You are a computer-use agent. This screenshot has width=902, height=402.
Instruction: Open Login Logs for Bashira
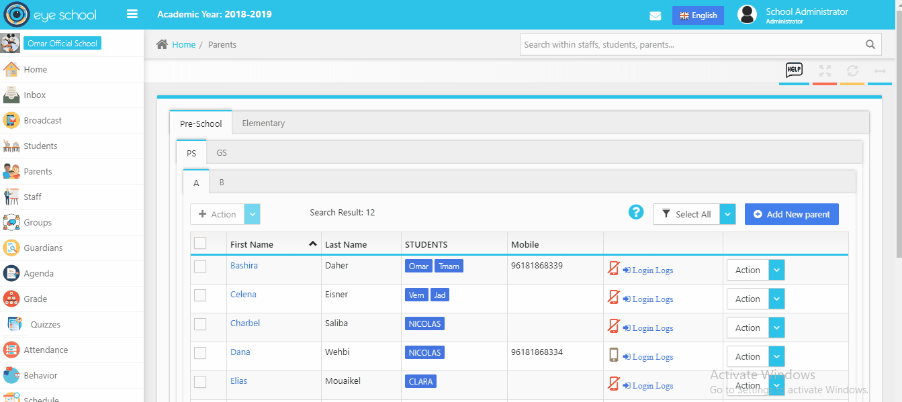click(x=647, y=270)
